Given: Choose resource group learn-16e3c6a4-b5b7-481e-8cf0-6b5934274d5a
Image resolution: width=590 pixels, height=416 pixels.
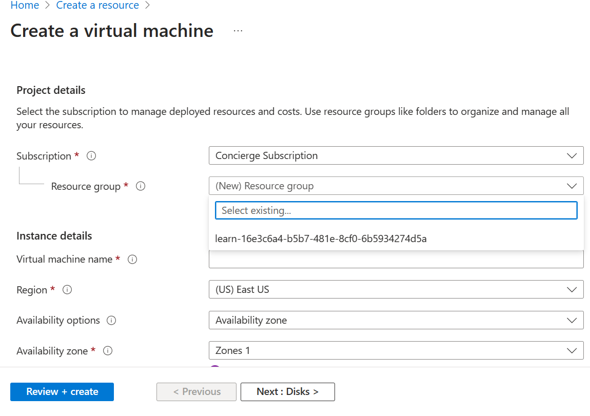Looking at the screenshot, I should click(396, 239).
